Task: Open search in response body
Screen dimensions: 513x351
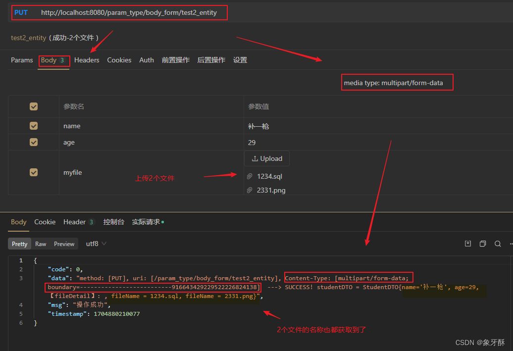Action: [x=498, y=244]
